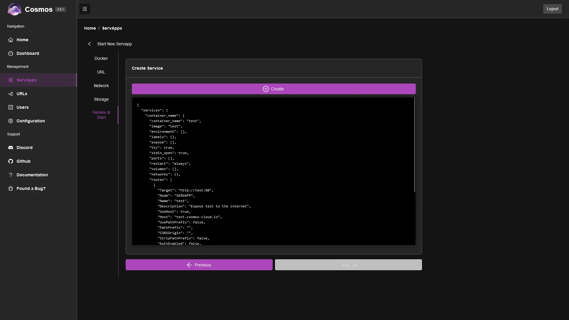Viewport: 569px width, 320px height.
Task: Select the Review & Start step tab
Action: coord(101,115)
